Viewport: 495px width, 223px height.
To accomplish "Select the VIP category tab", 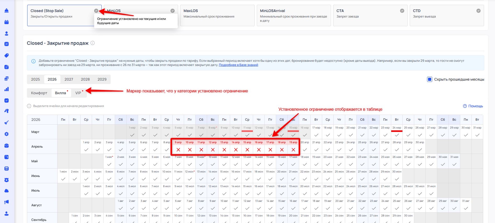I will (x=78, y=93).
